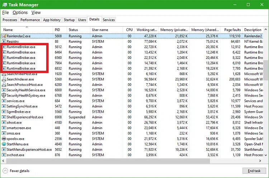Image resolution: width=269 pixels, height=178 pixels.
Task: Sort by the Status column header
Action: [79, 30]
